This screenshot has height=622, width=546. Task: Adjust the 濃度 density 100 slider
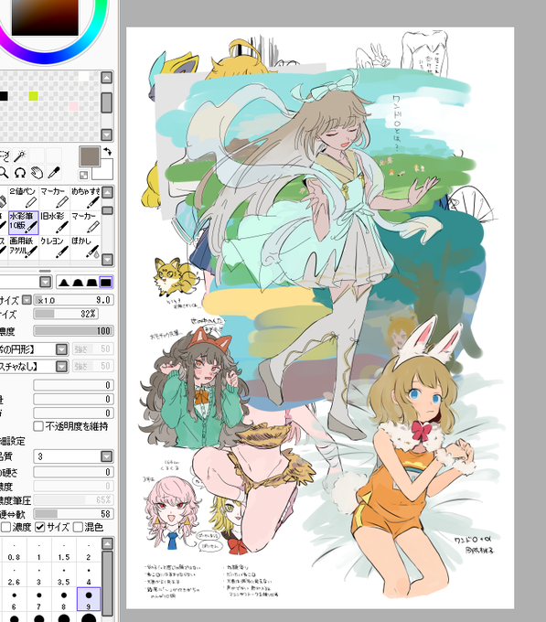pos(74,331)
